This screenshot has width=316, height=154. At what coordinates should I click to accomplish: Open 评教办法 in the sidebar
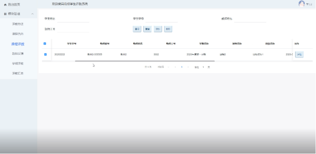pos(18,24)
